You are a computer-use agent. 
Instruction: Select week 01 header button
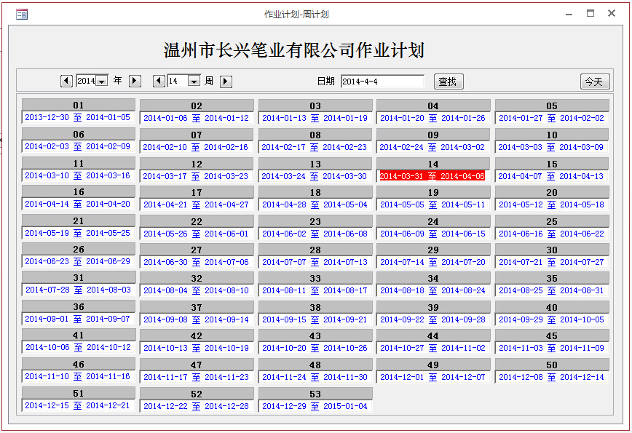tap(79, 105)
